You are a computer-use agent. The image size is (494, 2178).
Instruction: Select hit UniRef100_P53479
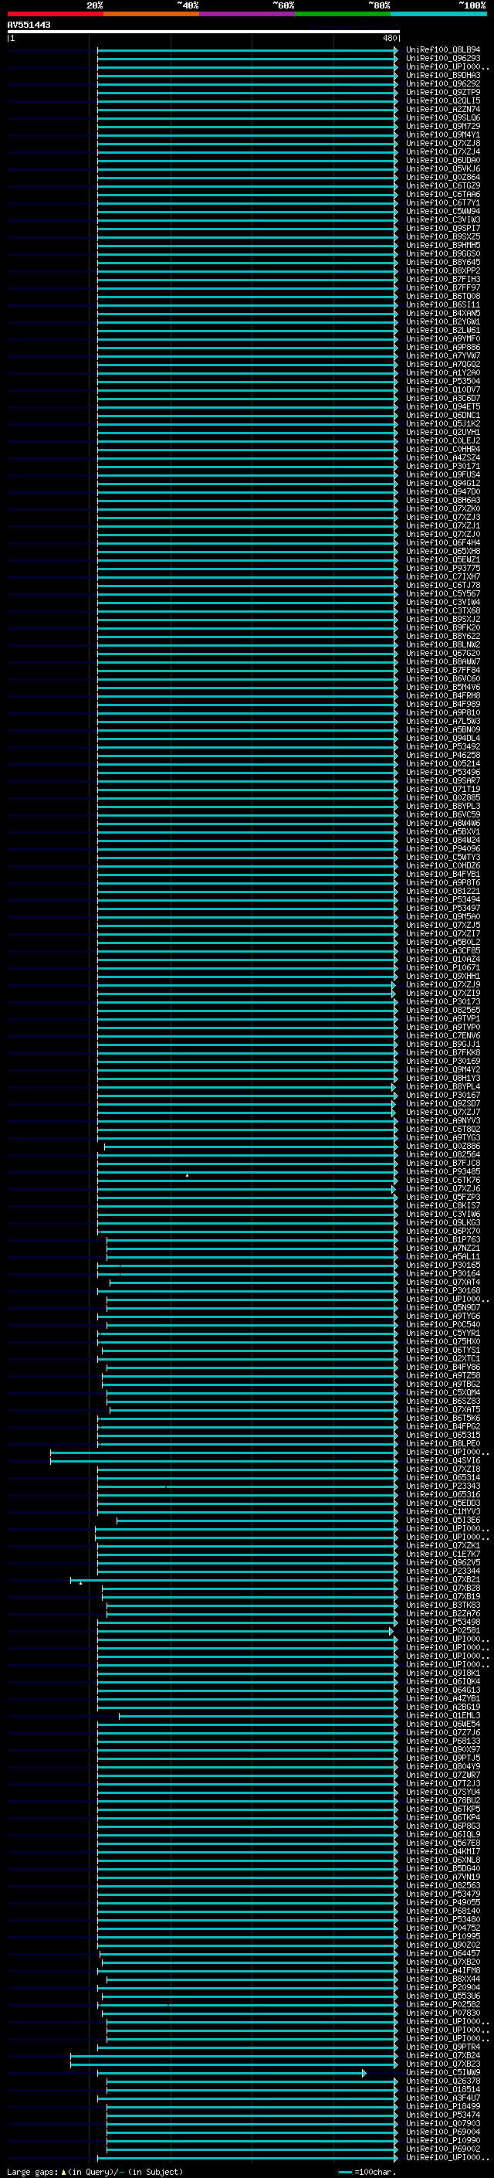(443, 1894)
